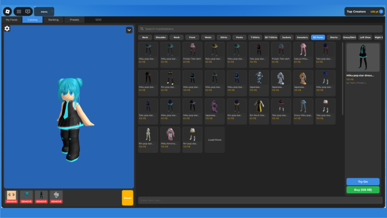Screen dimensions: 387x218
Task: Remove the equipped teal hair item
Action: 26,201
